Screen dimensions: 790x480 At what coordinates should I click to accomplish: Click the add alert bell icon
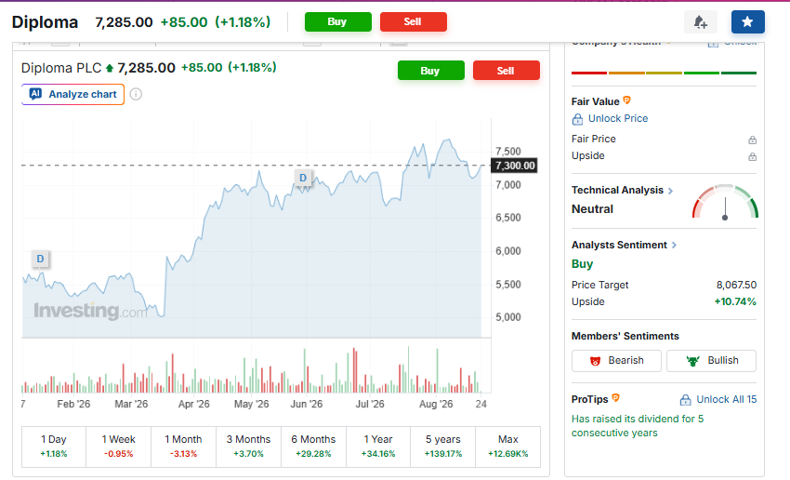(701, 22)
